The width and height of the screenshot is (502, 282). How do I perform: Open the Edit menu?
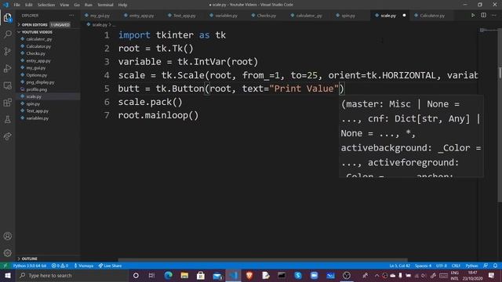tap(29, 5)
